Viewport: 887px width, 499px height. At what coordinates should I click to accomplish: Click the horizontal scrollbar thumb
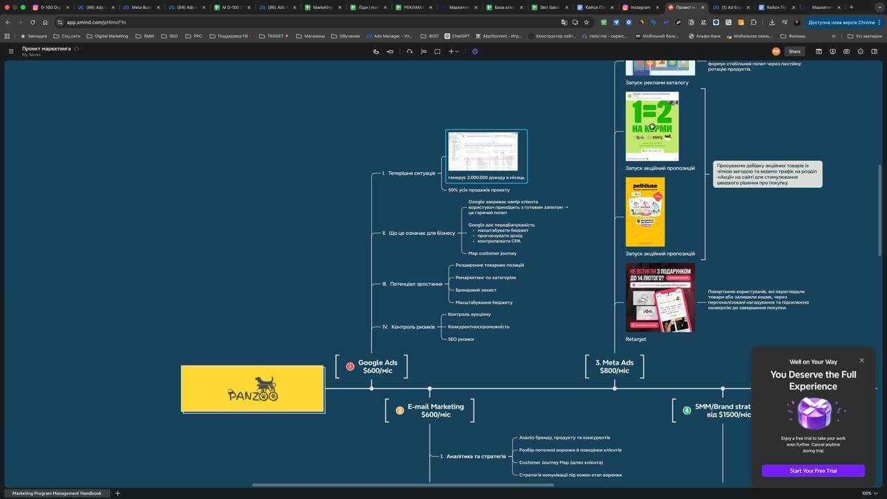403,485
